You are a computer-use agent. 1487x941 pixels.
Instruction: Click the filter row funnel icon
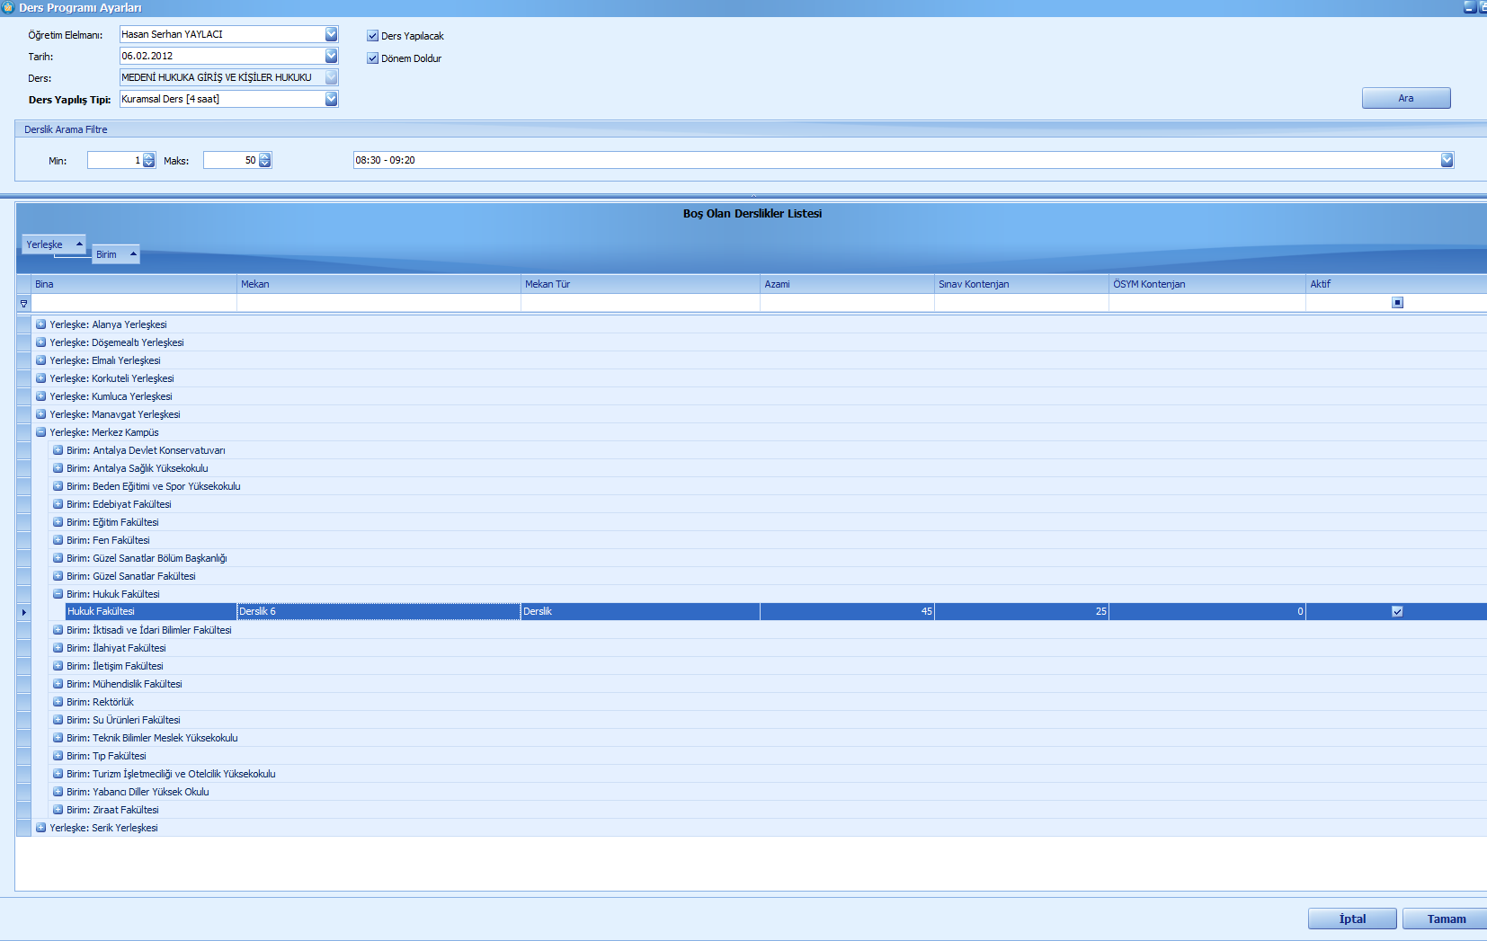pos(23,304)
